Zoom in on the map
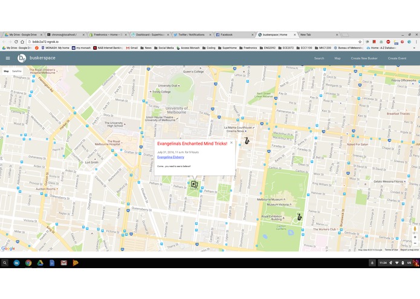The width and height of the screenshot is (420, 299). 415,237
